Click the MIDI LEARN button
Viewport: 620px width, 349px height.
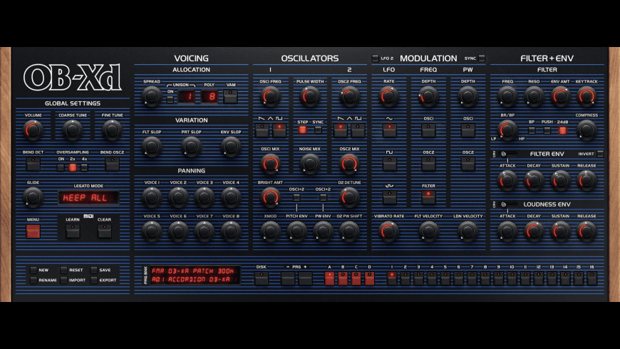click(x=73, y=231)
